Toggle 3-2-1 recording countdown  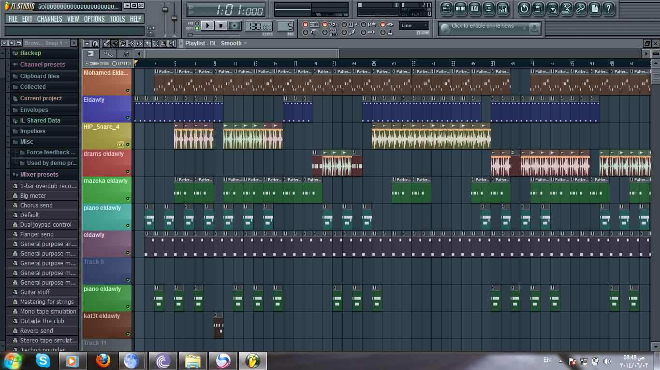pyautogui.click(x=325, y=25)
